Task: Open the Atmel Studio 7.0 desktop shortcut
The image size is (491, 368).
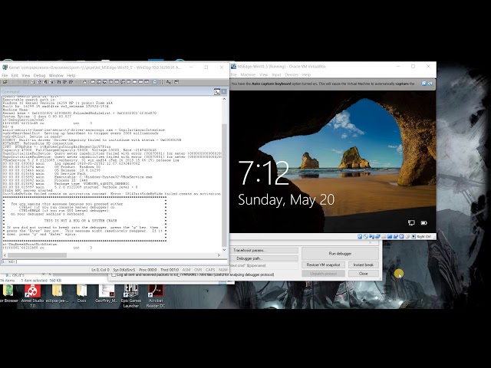Action: (32, 296)
